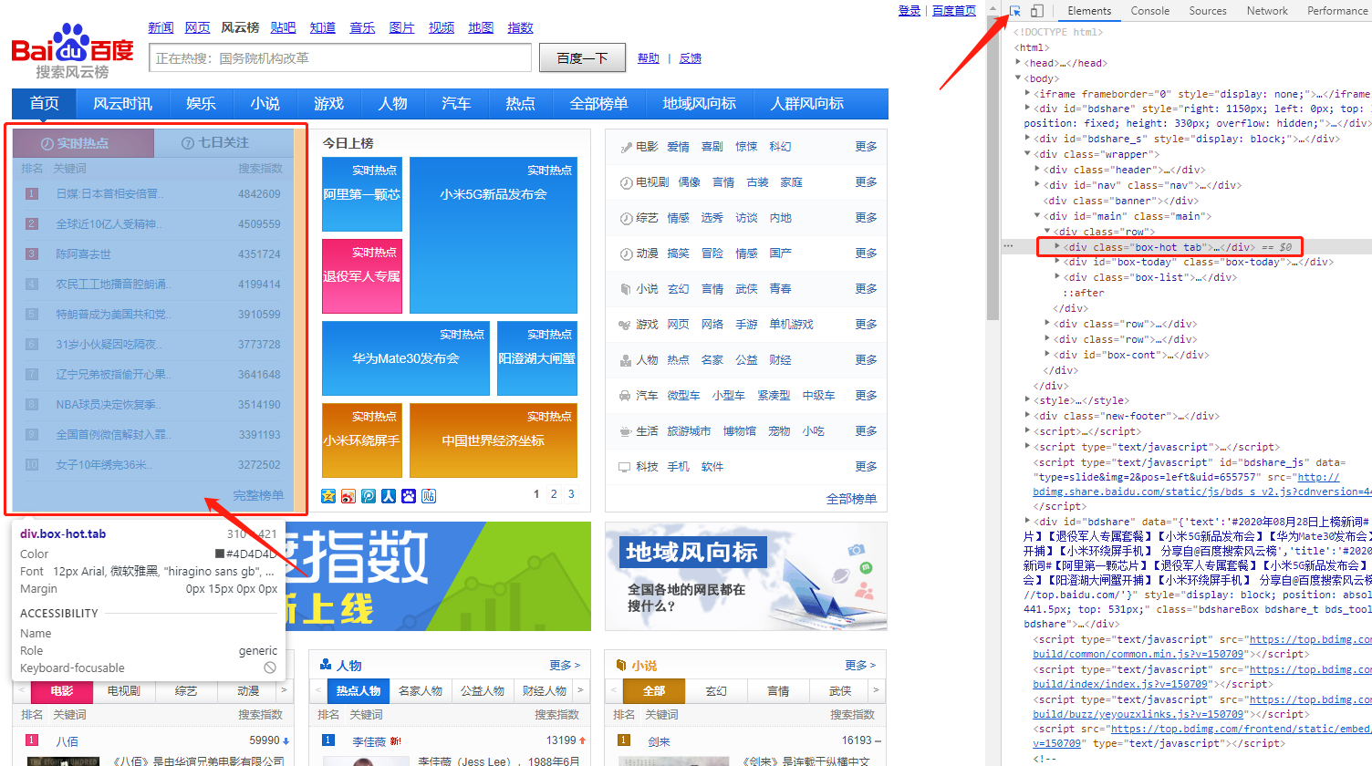This screenshot has height=766, width=1372.
Task: Collapse the div id="main" node
Action: (1038, 216)
